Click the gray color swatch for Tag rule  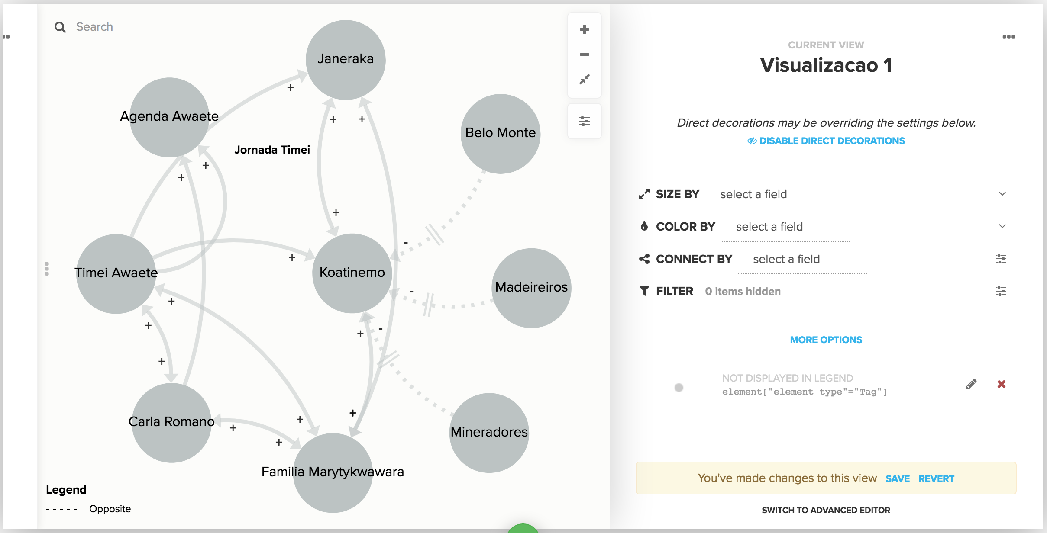679,387
